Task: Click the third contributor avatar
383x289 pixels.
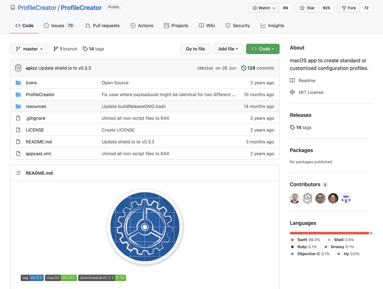Action: [x=320, y=198]
